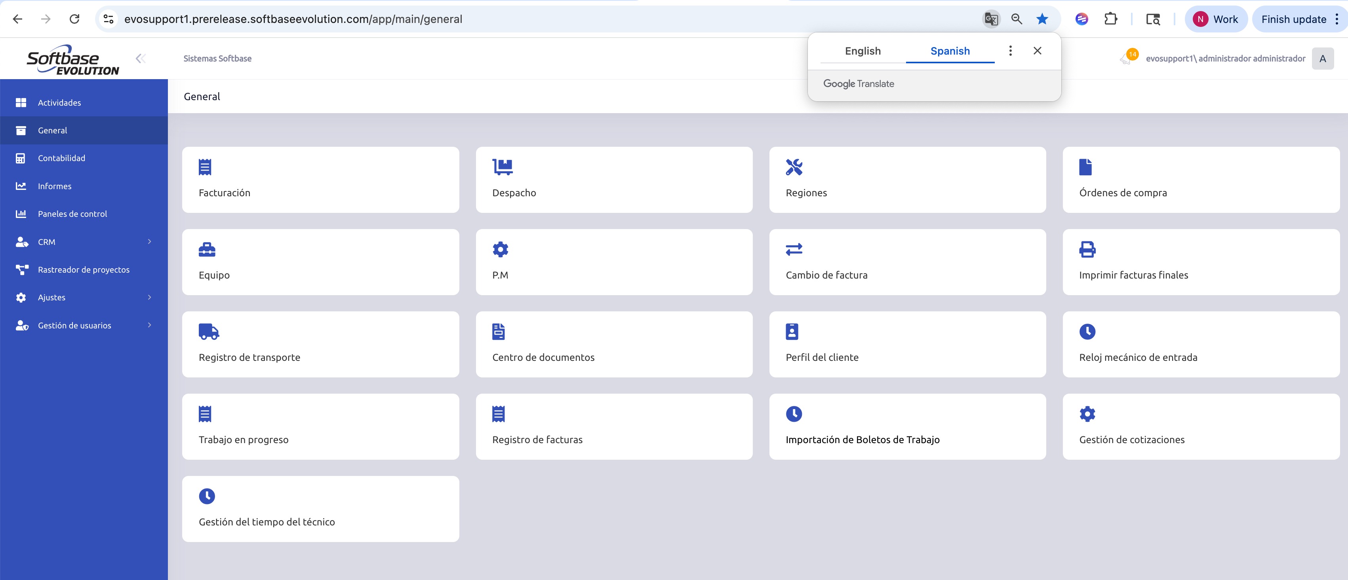
Task: Open Perfil del cliente badge icon
Action: (x=792, y=332)
